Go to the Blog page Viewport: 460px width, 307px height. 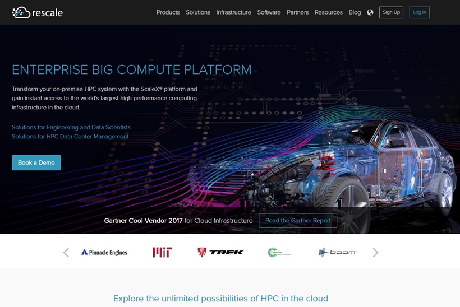pyautogui.click(x=355, y=12)
